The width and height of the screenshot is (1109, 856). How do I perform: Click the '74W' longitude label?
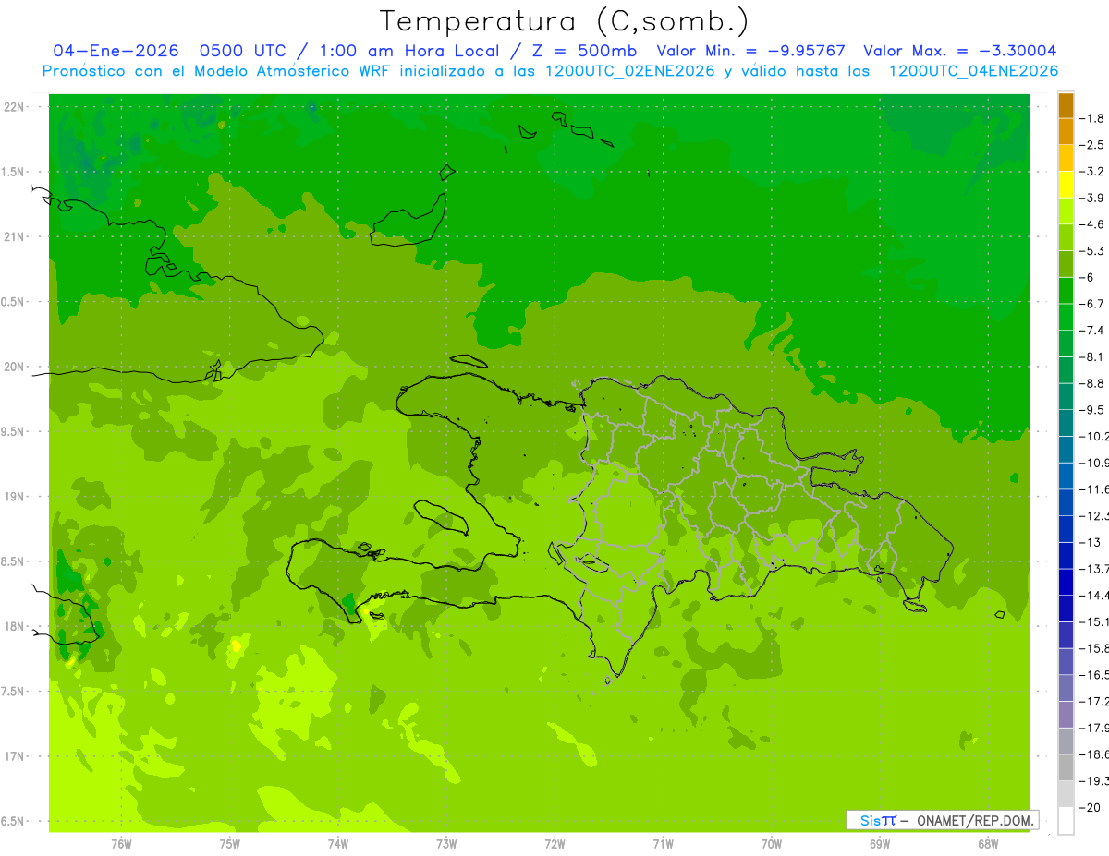click(x=337, y=843)
